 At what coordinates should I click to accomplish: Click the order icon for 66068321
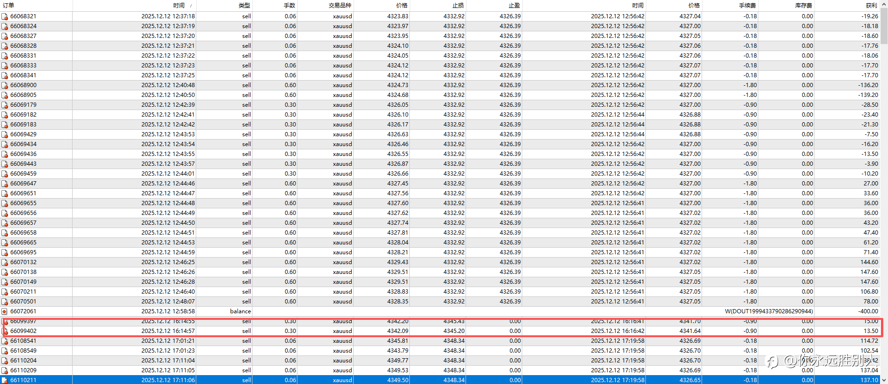(5, 16)
